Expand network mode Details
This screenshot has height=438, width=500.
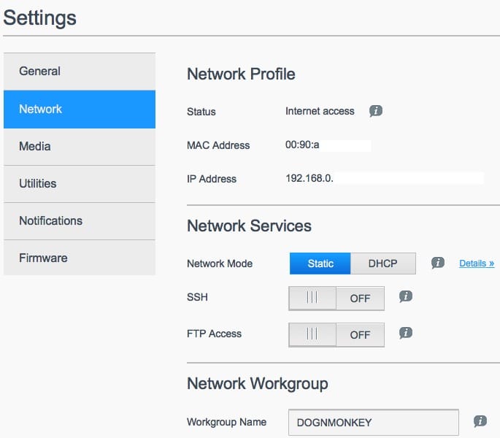(x=477, y=264)
